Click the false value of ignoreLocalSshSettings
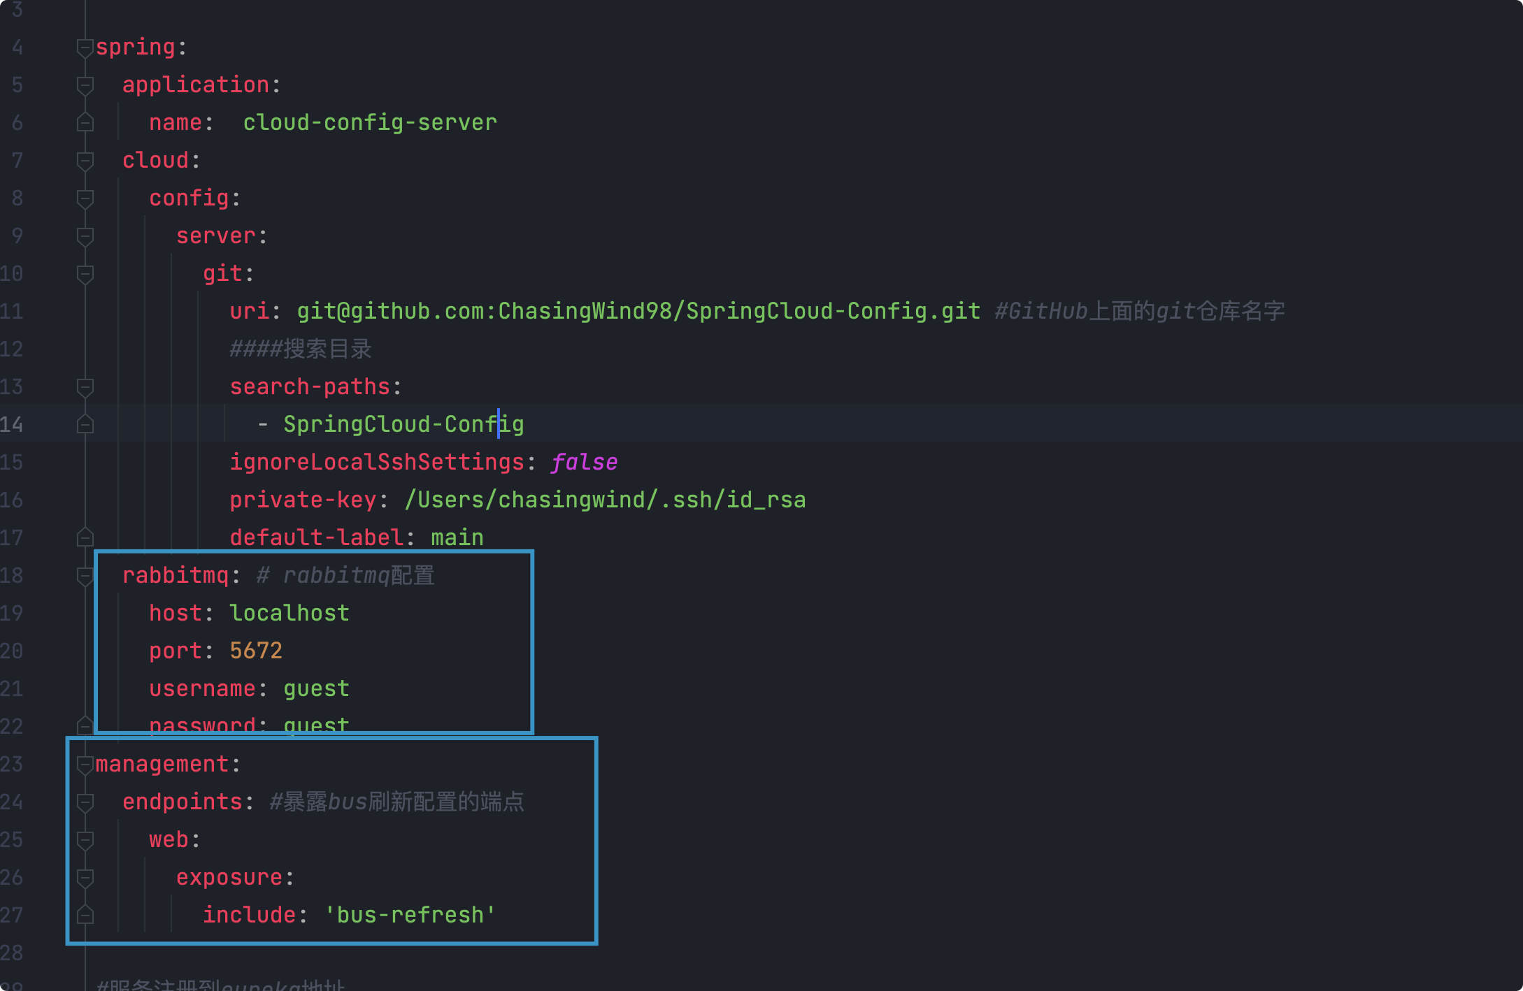1523x991 pixels. [x=584, y=463]
